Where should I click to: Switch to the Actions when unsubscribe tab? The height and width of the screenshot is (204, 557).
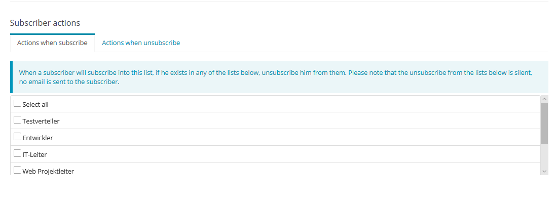tap(141, 43)
